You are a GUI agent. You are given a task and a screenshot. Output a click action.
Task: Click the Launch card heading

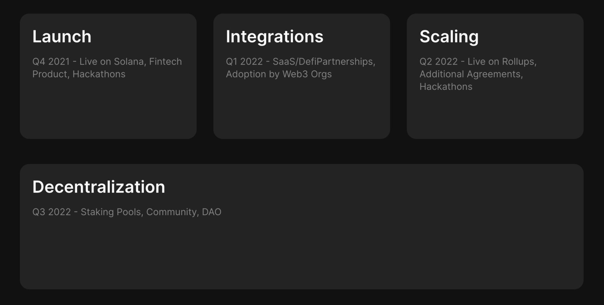click(62, 36)
